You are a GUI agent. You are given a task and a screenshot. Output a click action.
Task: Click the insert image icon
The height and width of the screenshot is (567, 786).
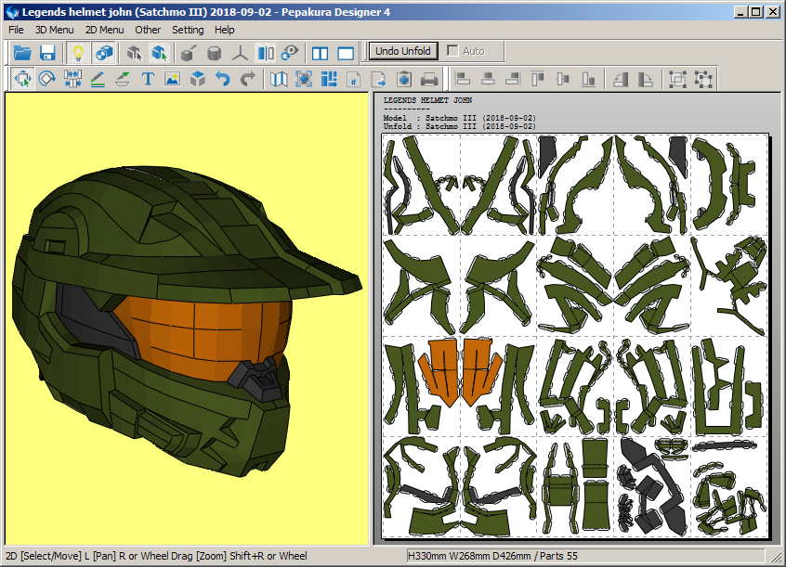[173, 79]
